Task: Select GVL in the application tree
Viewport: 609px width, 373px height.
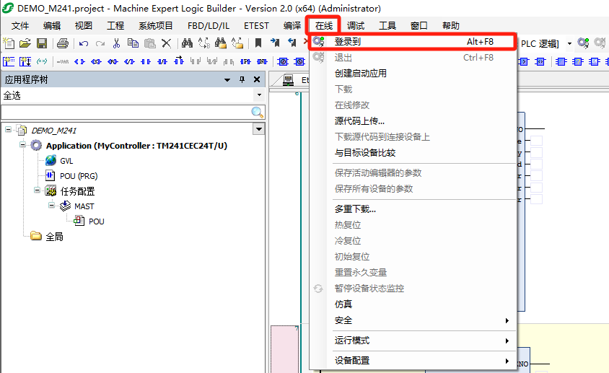Action: pyautogui.click(x=66, y=160)
